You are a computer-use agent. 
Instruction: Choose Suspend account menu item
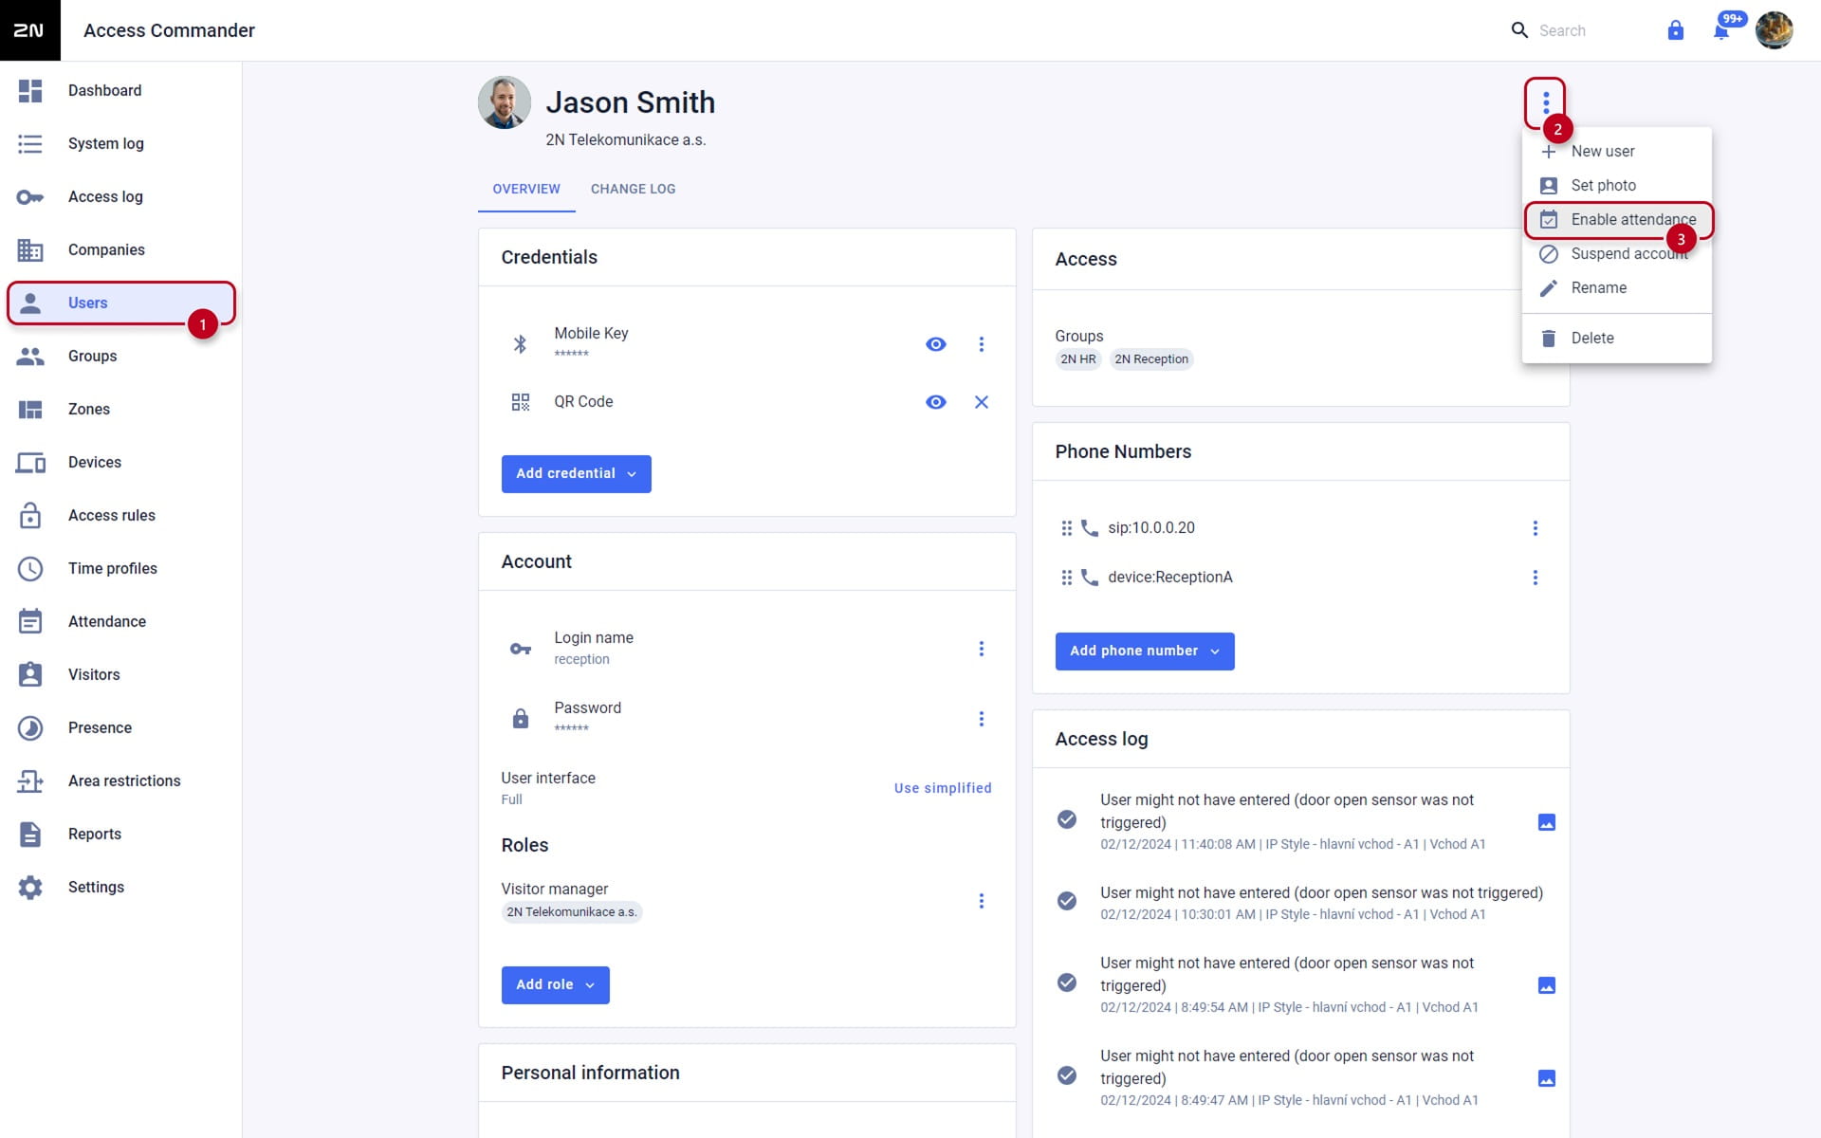point(1617,254)
